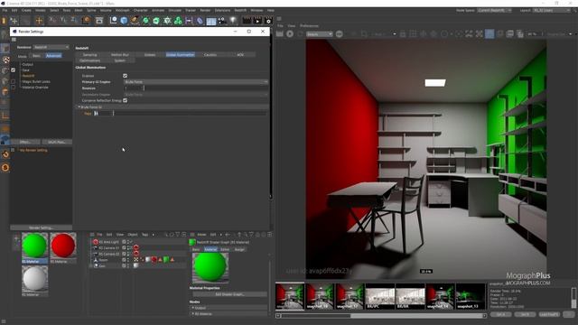The width and height of the screenshot is (578, 325).
Task: Click Render View clapperboard icon
Action: 247,20
